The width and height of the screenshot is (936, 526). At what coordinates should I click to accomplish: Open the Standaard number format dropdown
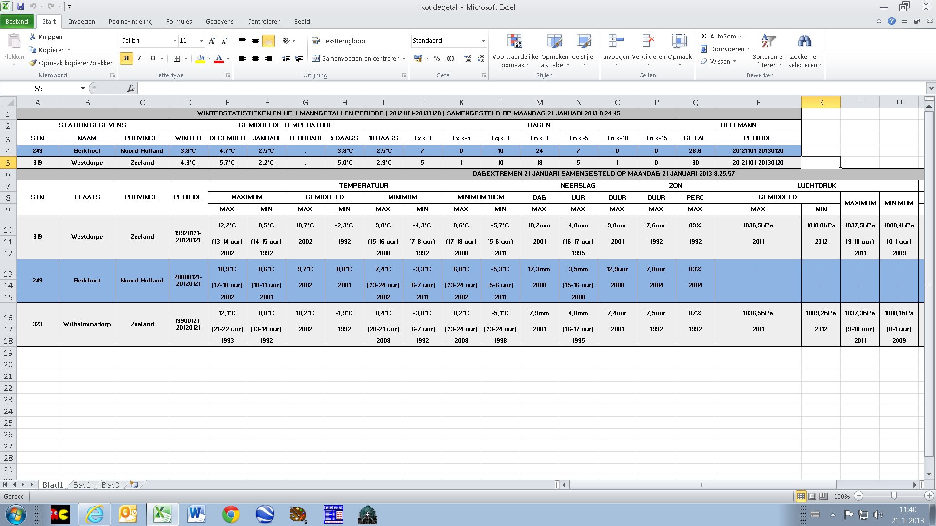tap(483, 41)
